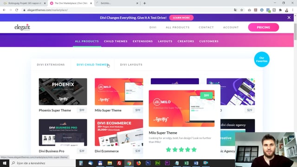Click the Divi Business Pro title
The image size is (297, 167).
tap(52, 151)
